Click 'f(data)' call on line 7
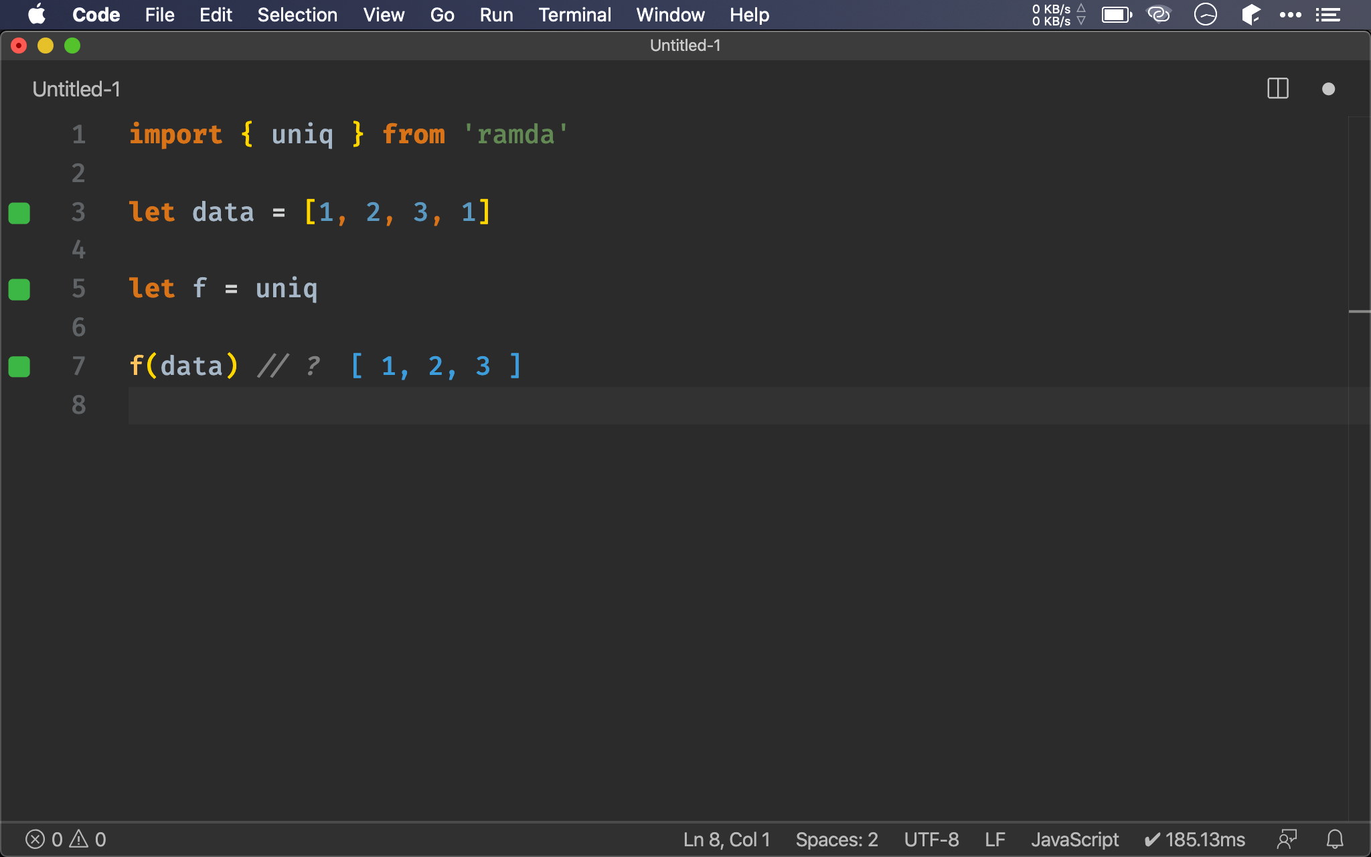1371x857 pixels. click(x=183, y=366)
